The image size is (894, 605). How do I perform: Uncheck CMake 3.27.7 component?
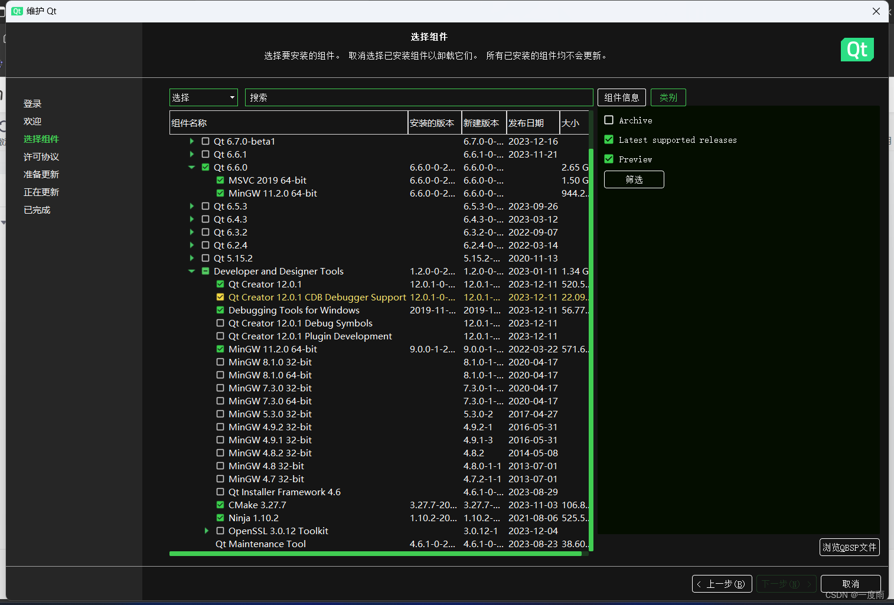(x=220, y=505)
